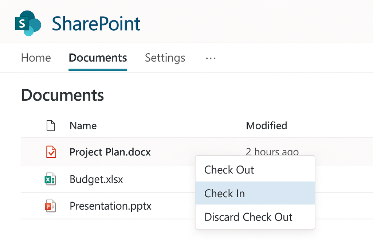Expand the ellipsis more options menu
The width and height of the screenshot is (373, 249).
click(x=211, y=58)
